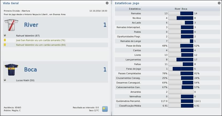Click the sunny weather icon

pyautogui.click(x=105, y=109)
